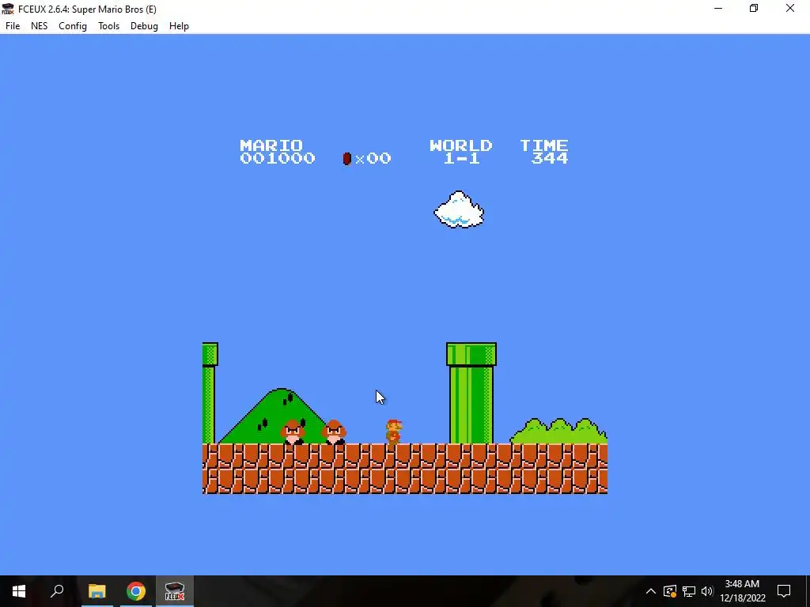The height and width of the screenshot is (607, 810).
Task: Open the File menu
Action: (13, 26)
